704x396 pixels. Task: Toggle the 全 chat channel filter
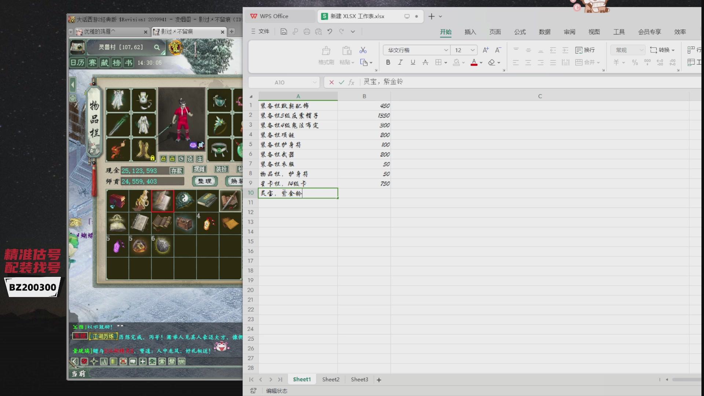[152, 362]
